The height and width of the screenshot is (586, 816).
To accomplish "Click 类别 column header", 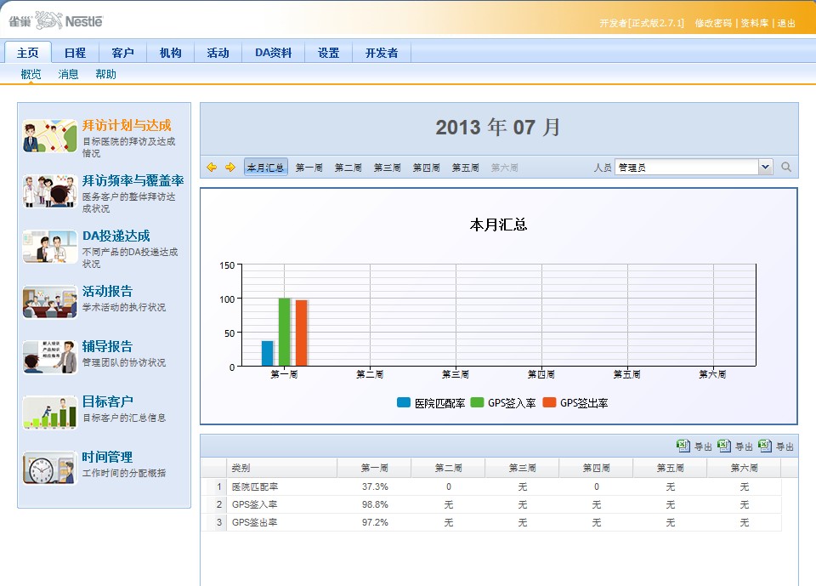I will [x=281, y=468].
